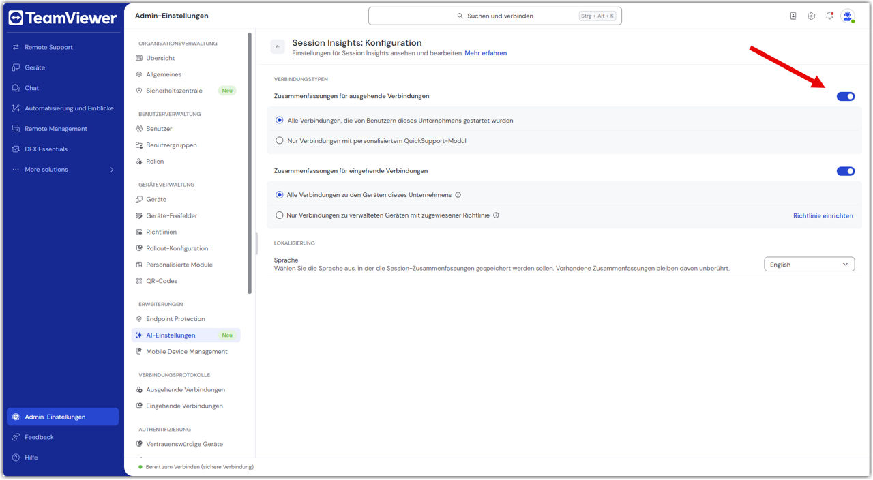Image resolution: width=873 pixels, height=480 pixels.
Task: Open Vertrauenswürdige Geräte
Action: 186,445
